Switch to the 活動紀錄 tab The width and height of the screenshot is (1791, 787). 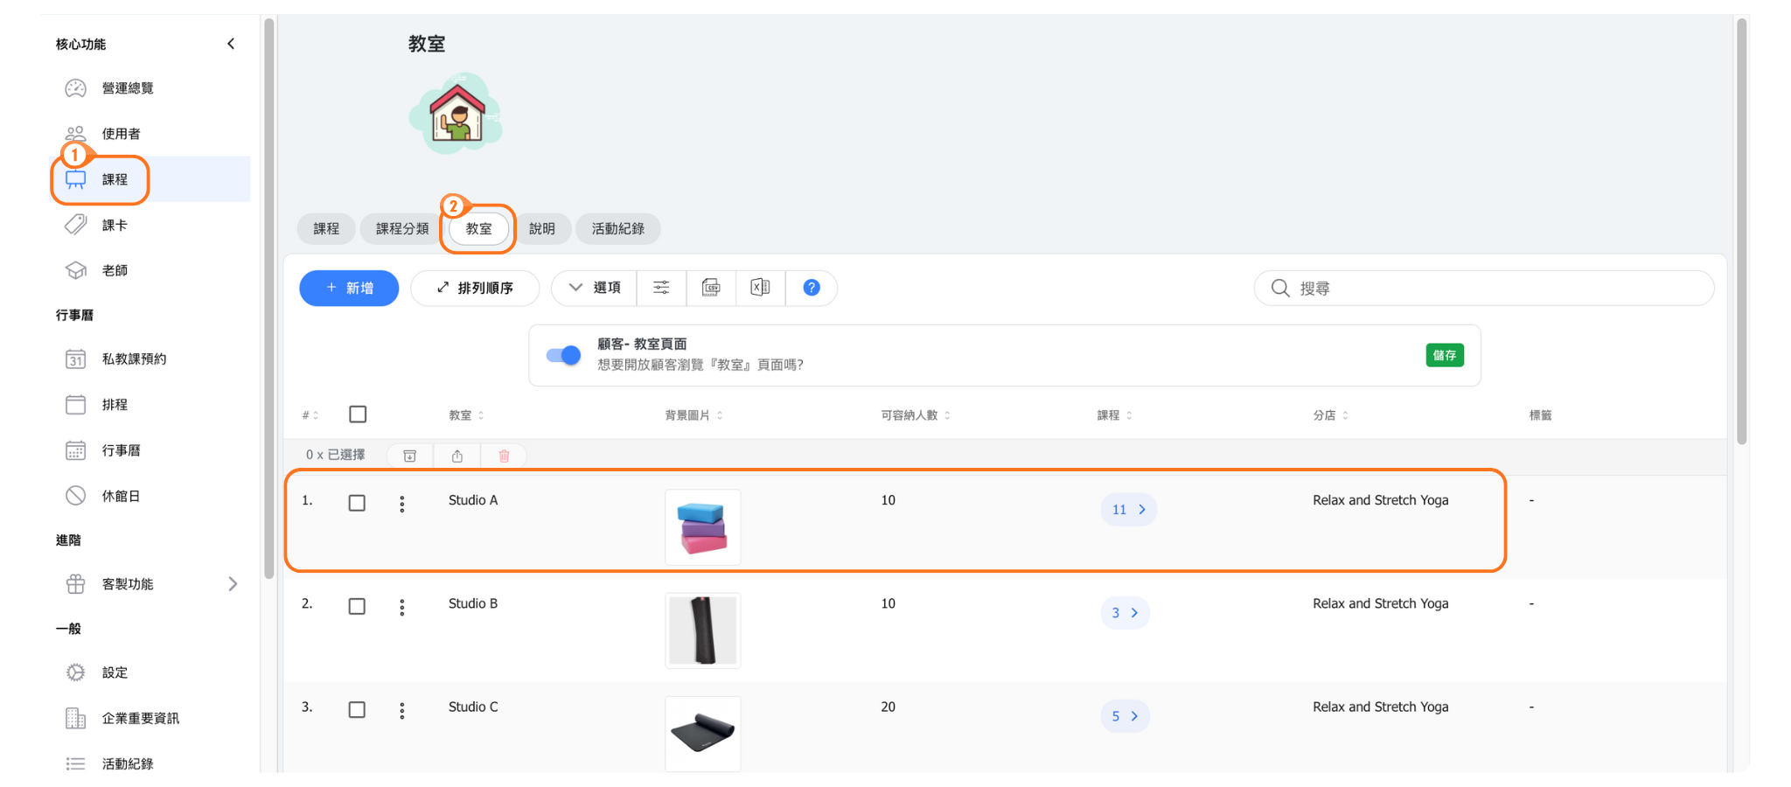[x=617, y=229]
